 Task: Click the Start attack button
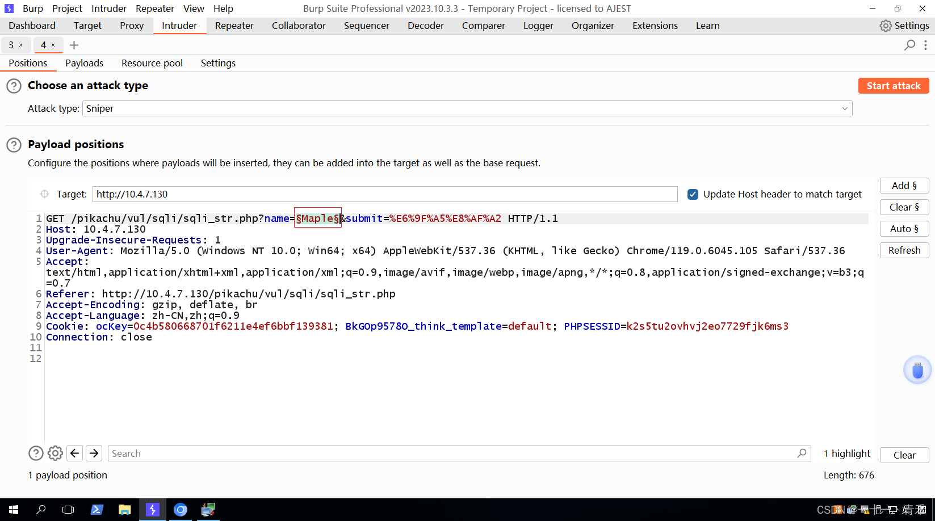894,86
